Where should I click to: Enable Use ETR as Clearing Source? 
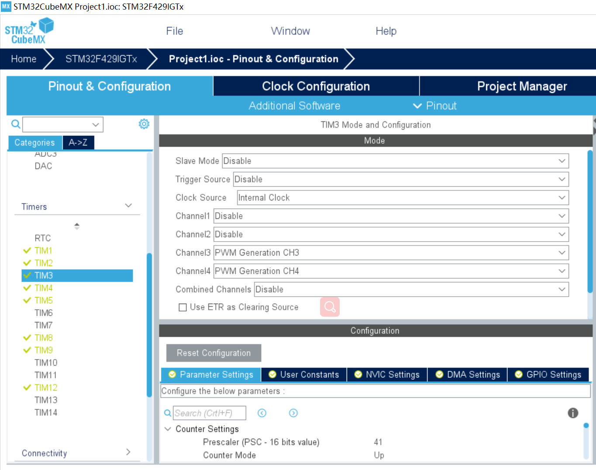[x=183, y=308]
